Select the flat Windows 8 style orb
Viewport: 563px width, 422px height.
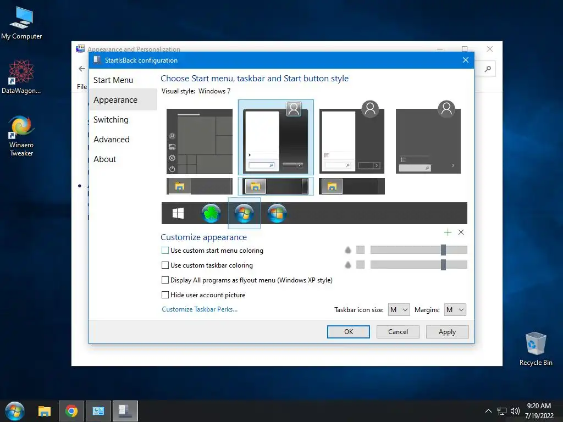click(x=277, y=213)
